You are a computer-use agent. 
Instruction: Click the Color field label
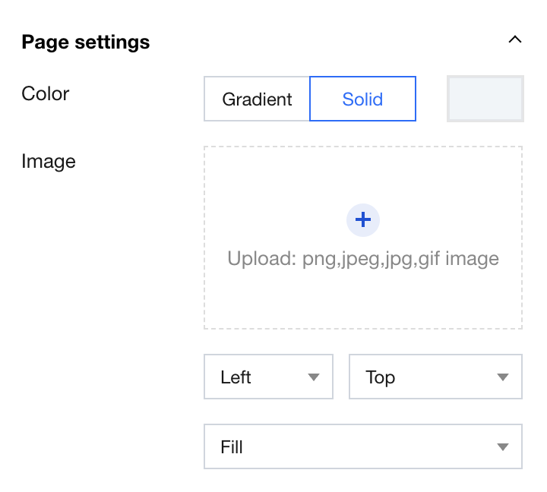(x=46, y=93)
